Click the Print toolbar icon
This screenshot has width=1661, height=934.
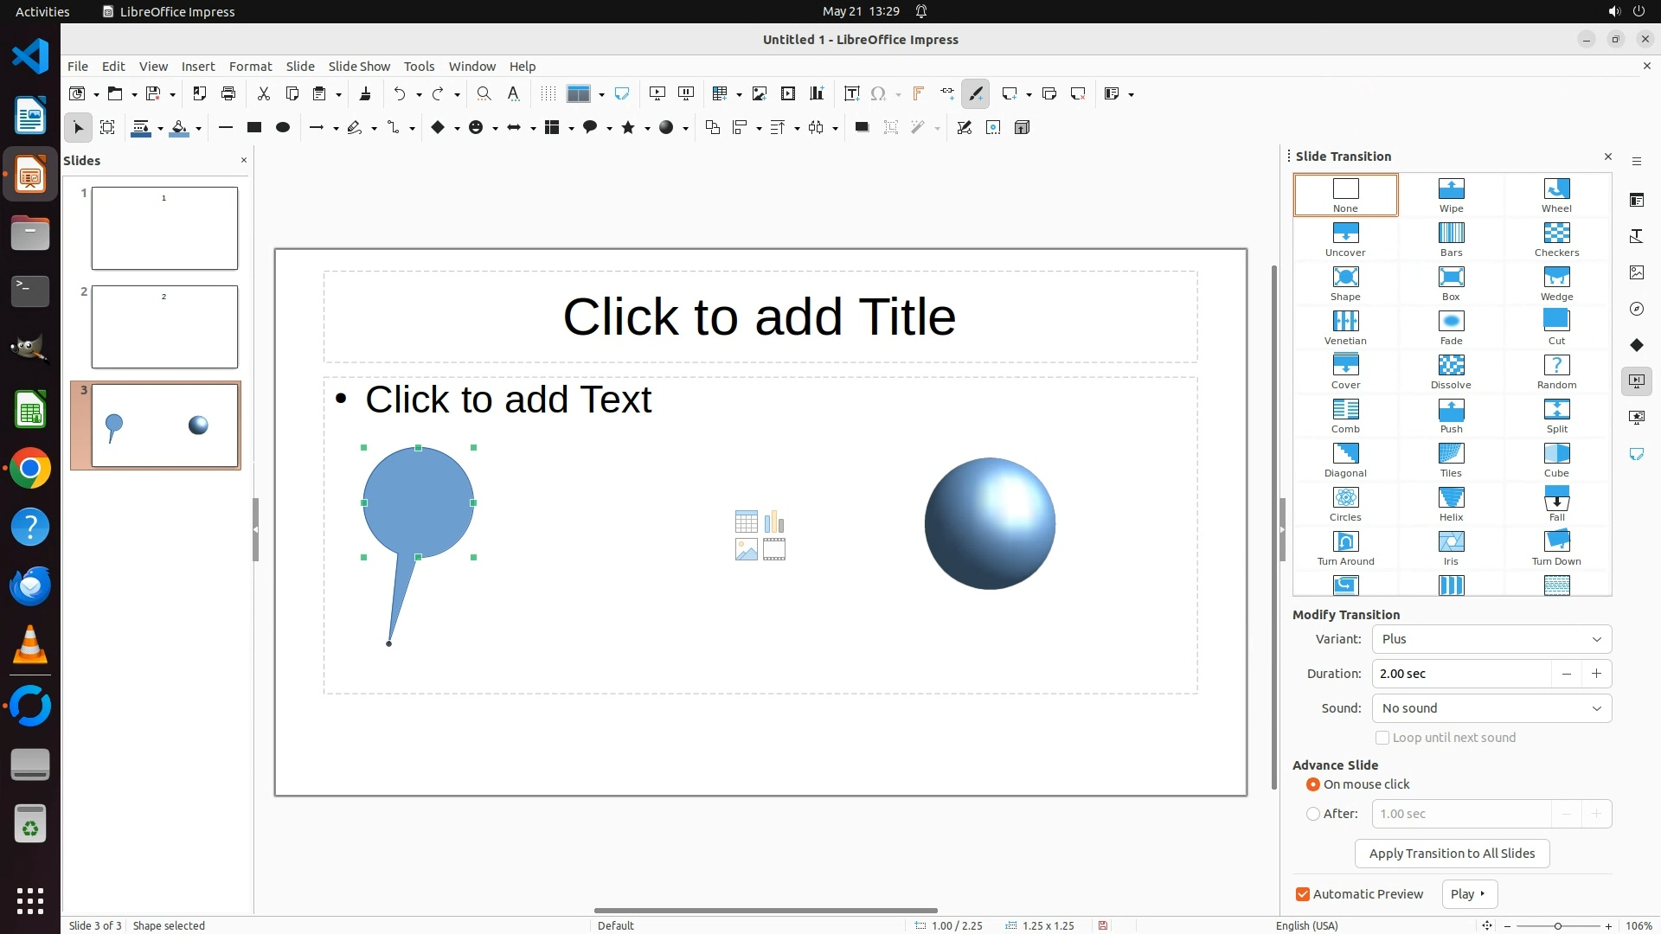point(228,94)
